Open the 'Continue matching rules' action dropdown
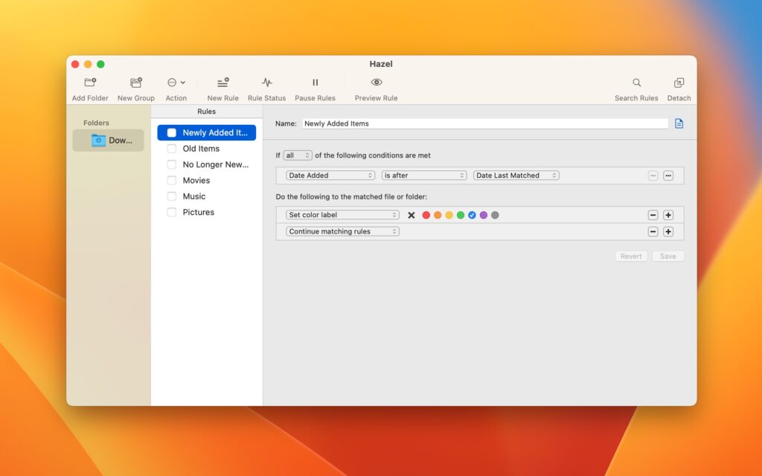Screen dimensions: 762x476 click(x=341, y=231)
